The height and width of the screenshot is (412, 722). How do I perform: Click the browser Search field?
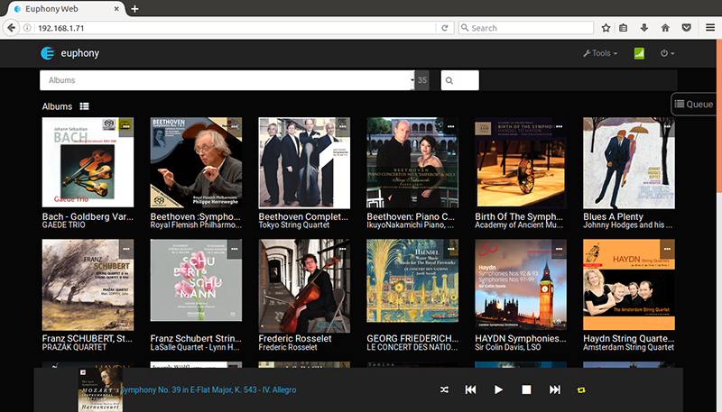pyautogui.click(x=526, y=28)
